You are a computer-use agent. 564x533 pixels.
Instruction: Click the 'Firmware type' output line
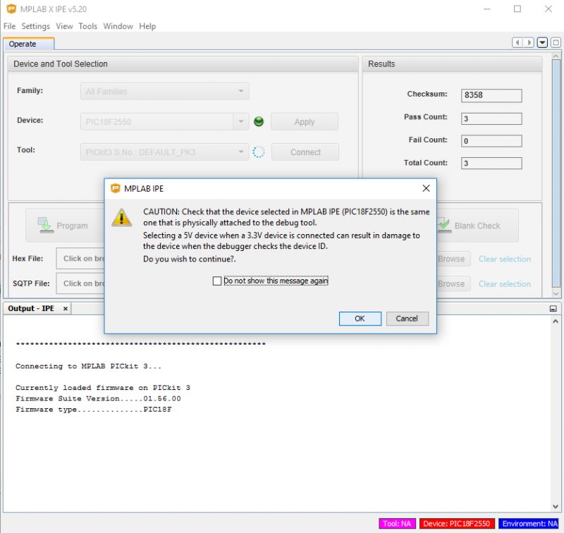pyautogui.click(x=94, y=410)
